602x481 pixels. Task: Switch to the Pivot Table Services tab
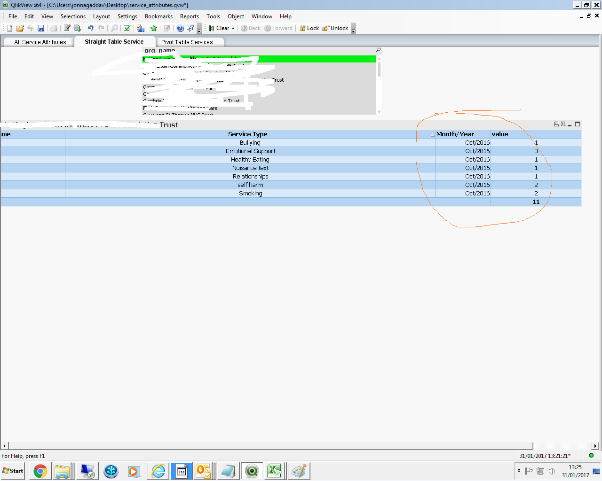point(187,42)
